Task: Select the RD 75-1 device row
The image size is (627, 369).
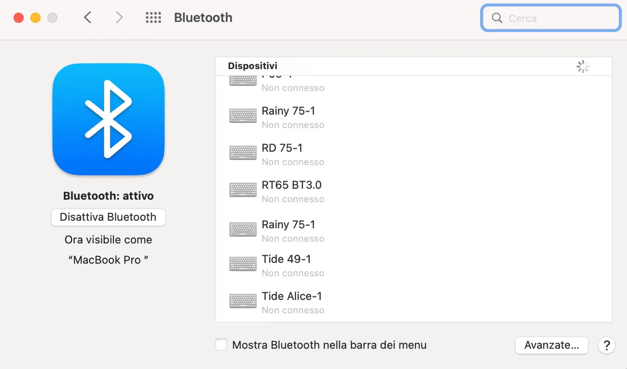Action: coord(414,154)
